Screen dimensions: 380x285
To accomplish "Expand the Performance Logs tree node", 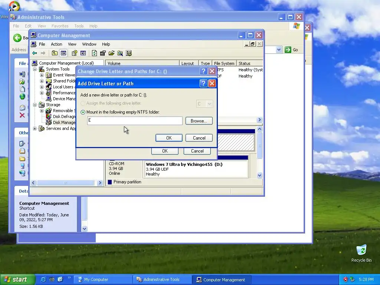I will click(x=42, y=93).
